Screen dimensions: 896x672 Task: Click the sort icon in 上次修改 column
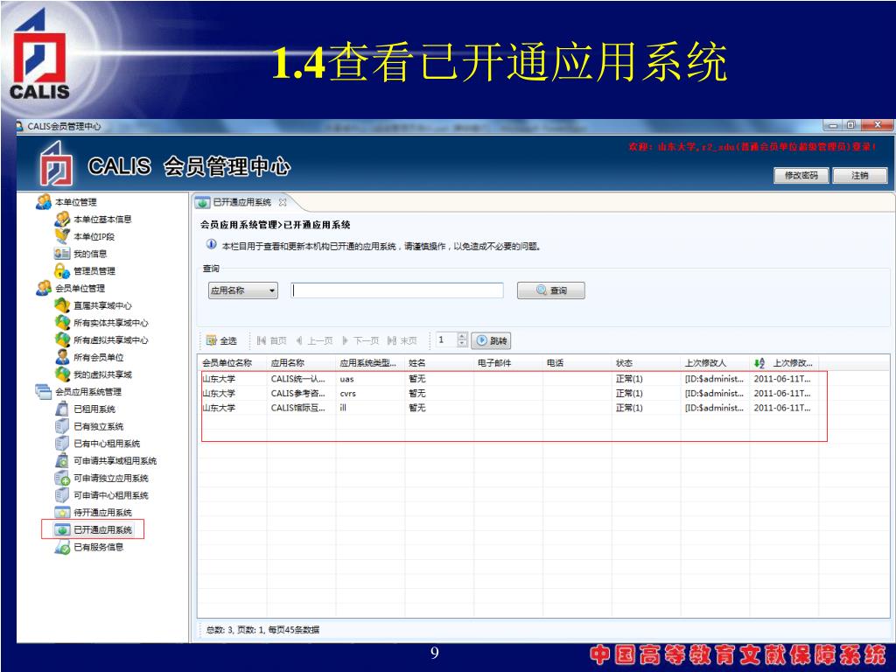tap(759, 363)
